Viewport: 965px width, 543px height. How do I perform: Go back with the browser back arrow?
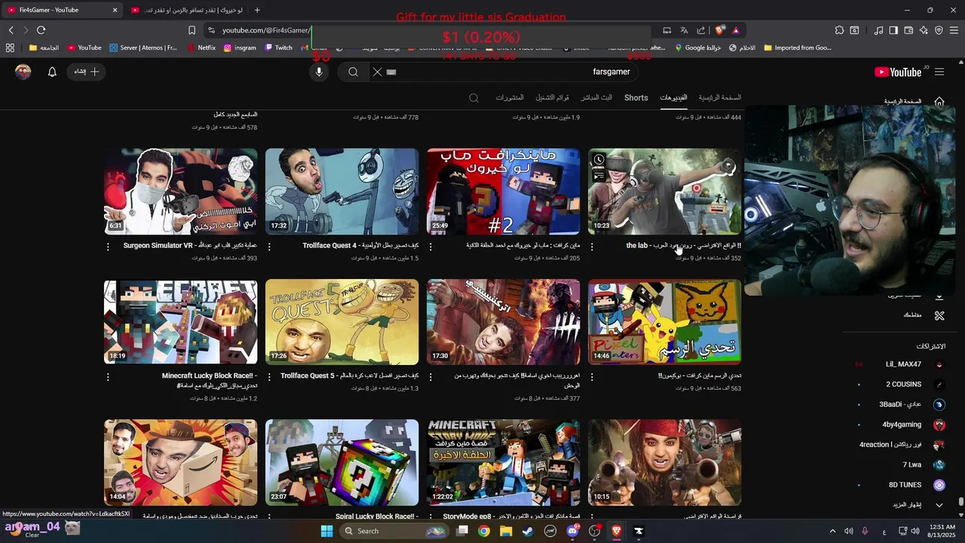point(11,30)
